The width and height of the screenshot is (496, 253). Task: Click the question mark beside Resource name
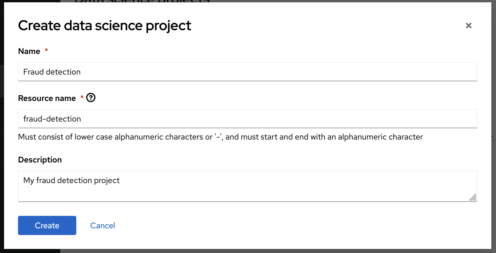click(x=91, y=98)
